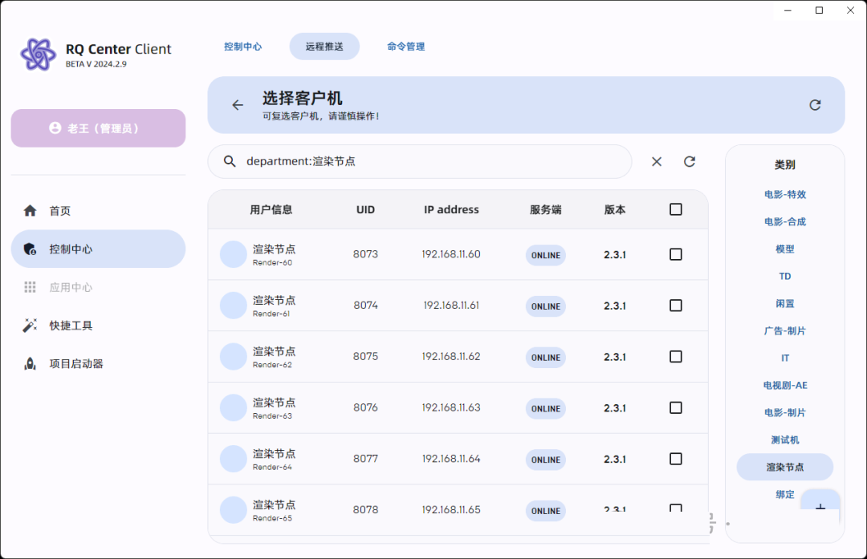867x559 pixels.
Task: Click the department search input field
Action: click(x=433, y=162)
